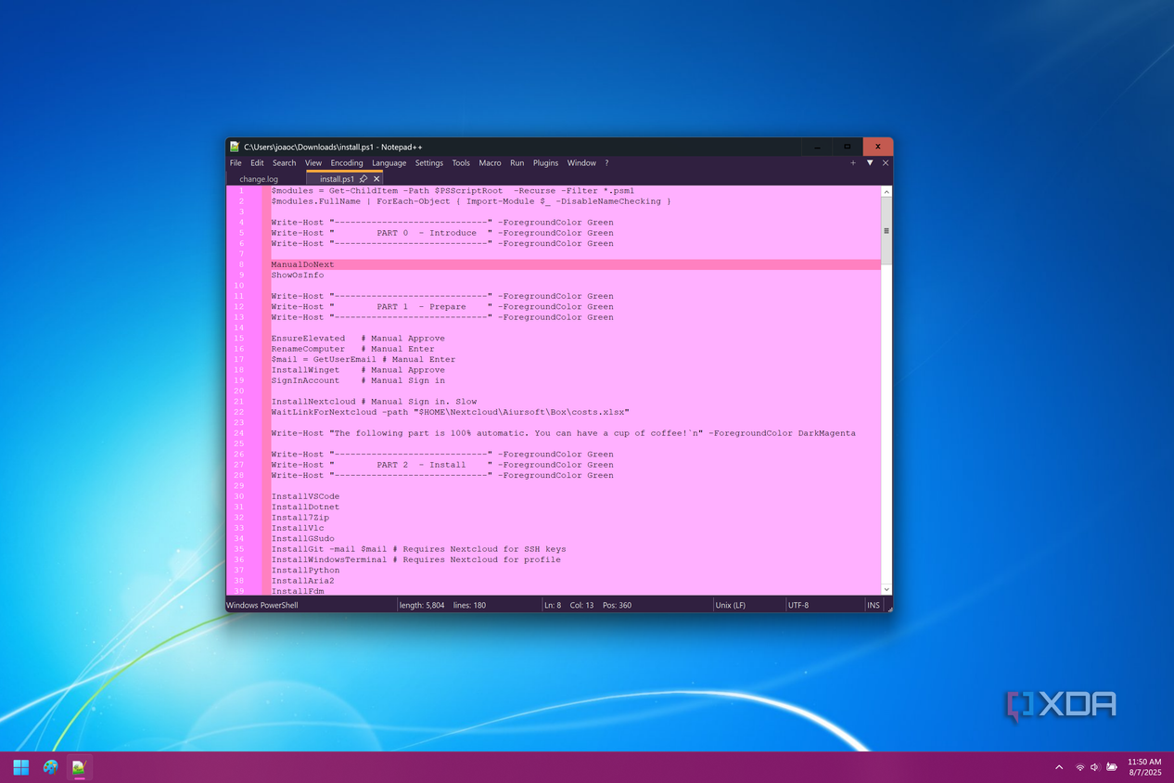Click 'EnsureElevated' code line

[x=358, y=339]
